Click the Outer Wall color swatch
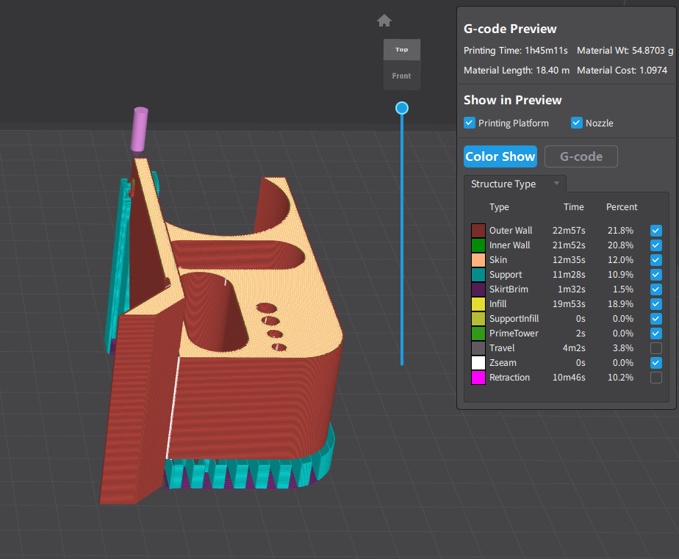This screenshot has width=679, height=559. click(x=478, y=231)
